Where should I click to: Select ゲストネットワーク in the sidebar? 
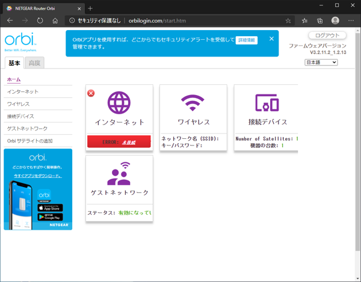point(27,129)
